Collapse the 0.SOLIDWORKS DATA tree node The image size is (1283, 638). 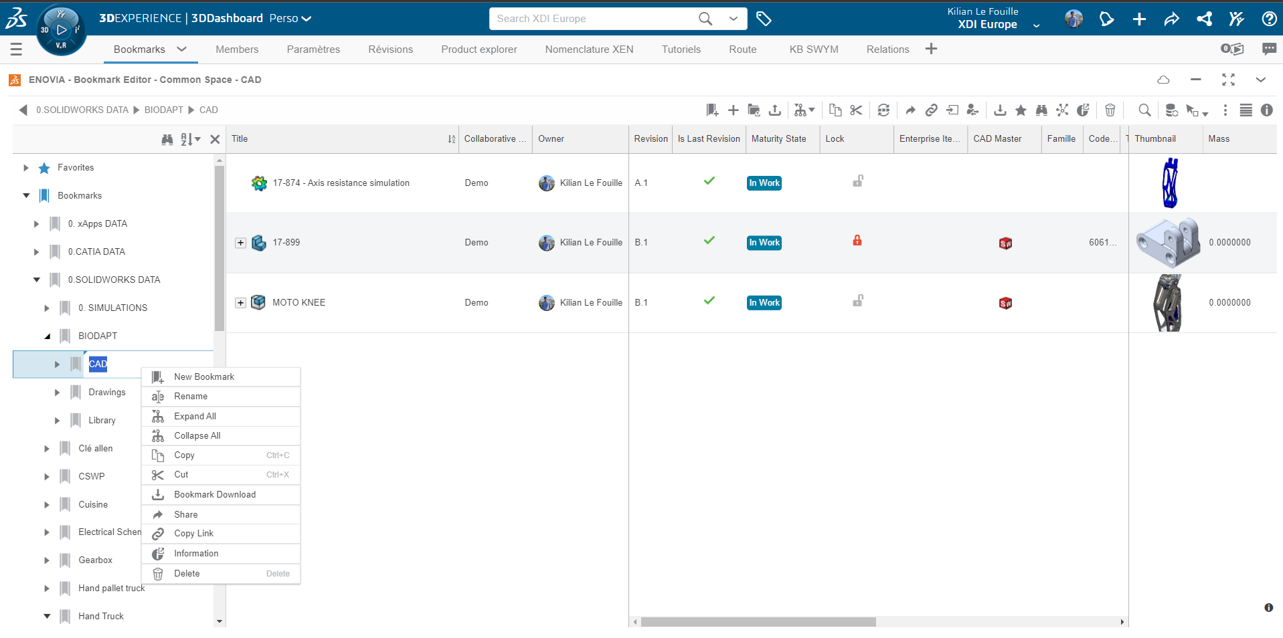tap(37, 280)
